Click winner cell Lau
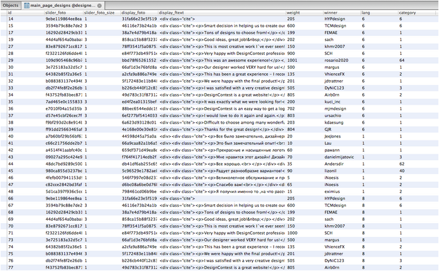439x271 pixels. pos(328,143)
